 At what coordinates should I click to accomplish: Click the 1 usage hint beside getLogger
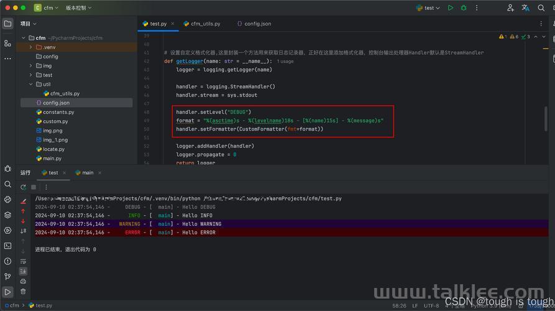(x=285, y=62)
